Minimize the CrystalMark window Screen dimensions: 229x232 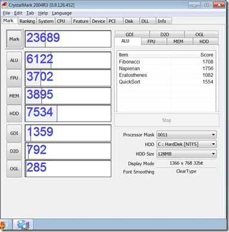(x=194, y=5)
